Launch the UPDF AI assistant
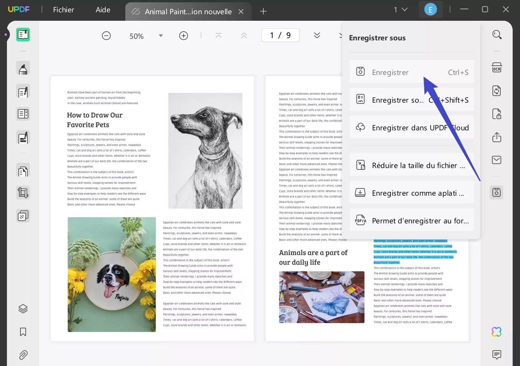Screen dimensions: 520x366 (x=497, y=331)
